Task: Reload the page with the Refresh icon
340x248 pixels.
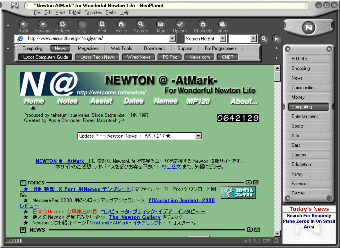Action: (62, 24)
